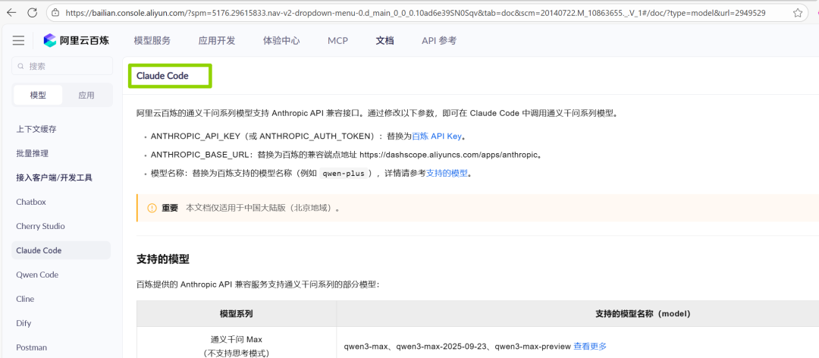Follow the 百炼 API Key link
The width and height of the screenshot is (819, 358).
pyautogui.click(x=437, y=137)
